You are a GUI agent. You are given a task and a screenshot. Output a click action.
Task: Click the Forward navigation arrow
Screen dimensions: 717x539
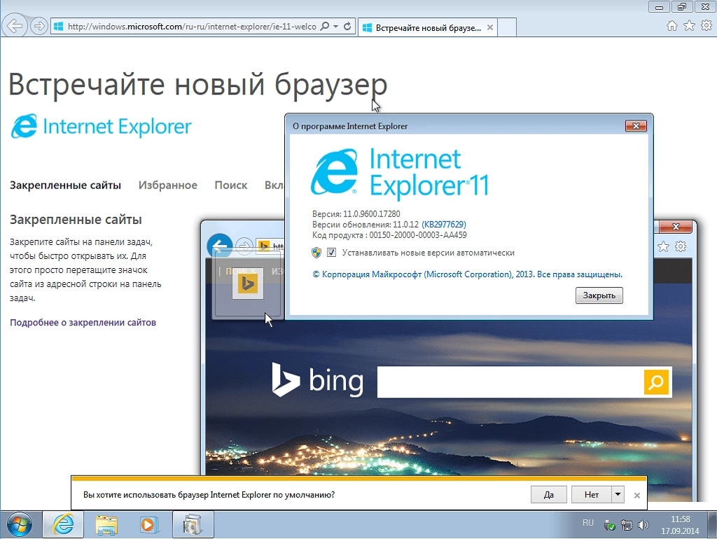(x=39, y=26)
